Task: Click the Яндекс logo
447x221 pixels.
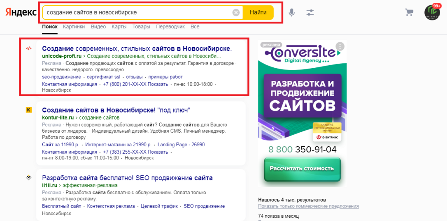Action: (x=21, y=12)
